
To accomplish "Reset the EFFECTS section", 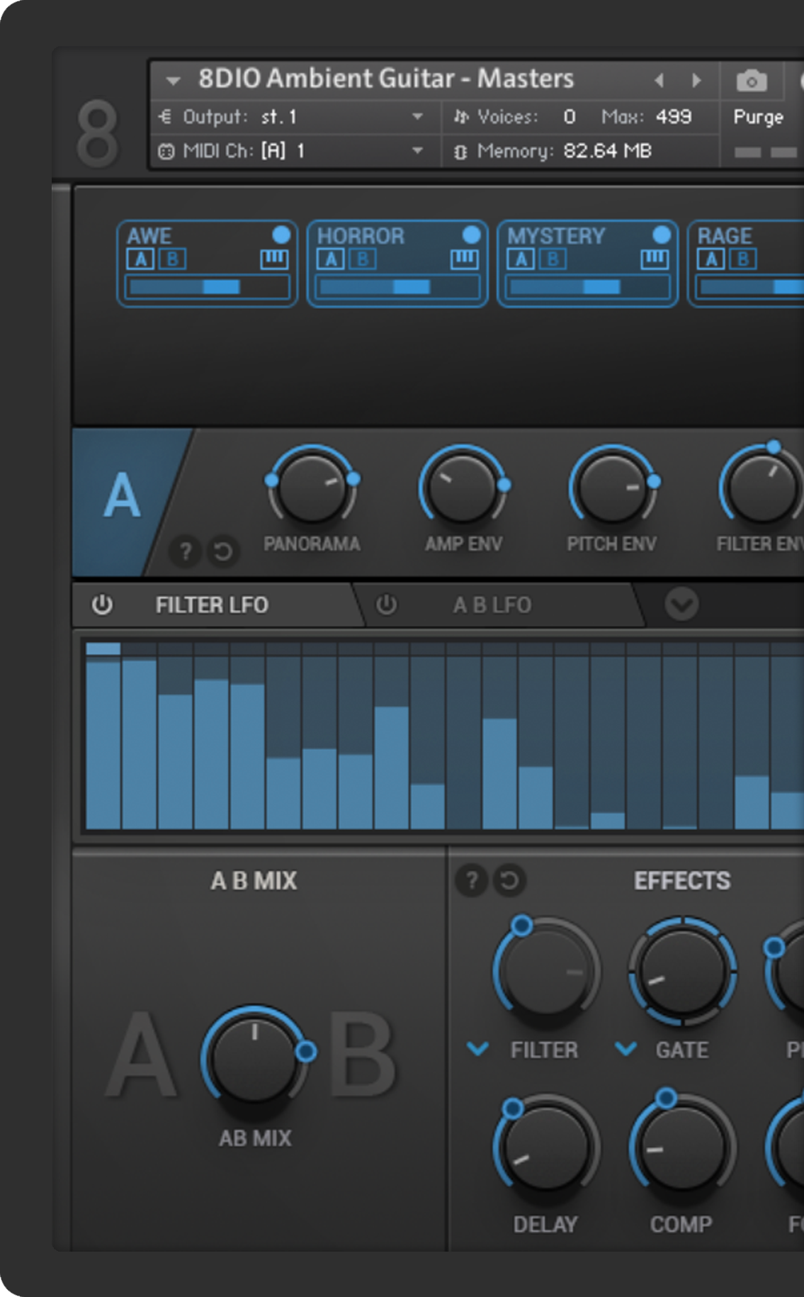I will click(x=509, y=880).
